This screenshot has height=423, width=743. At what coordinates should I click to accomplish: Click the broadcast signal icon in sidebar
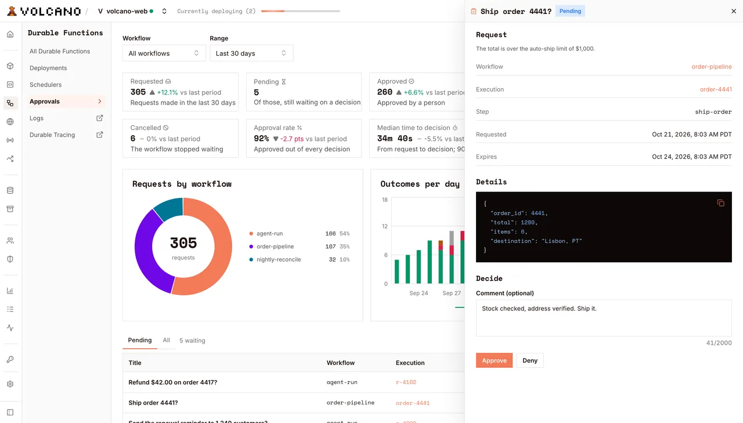click(x=10, y=140)
